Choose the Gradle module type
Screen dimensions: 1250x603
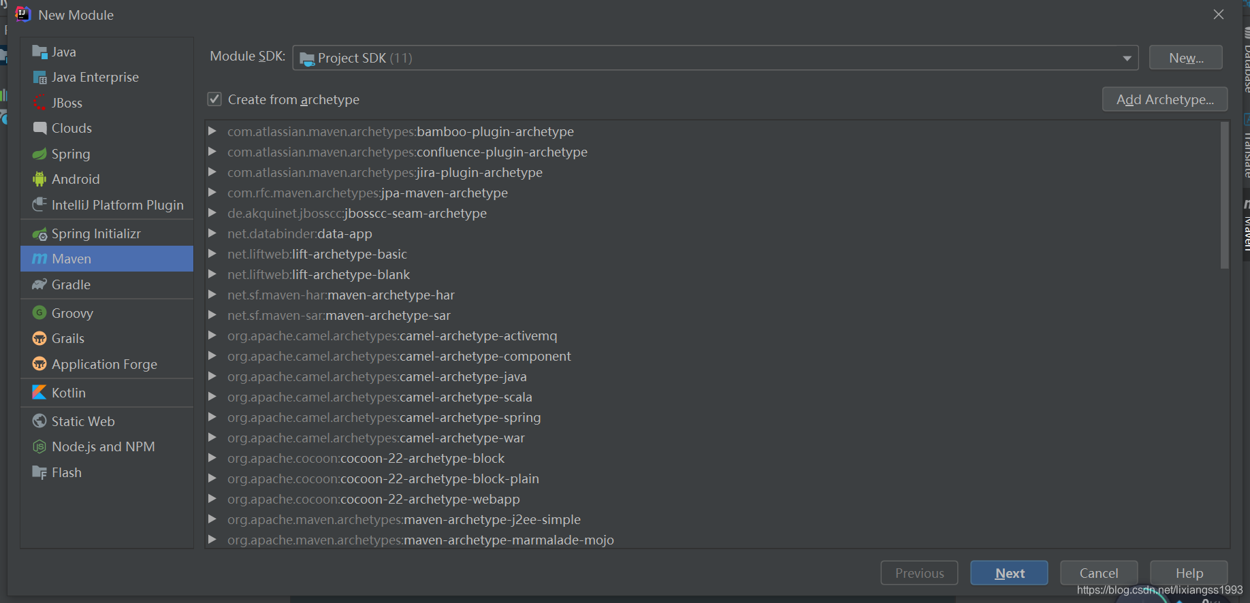point(107,284)
